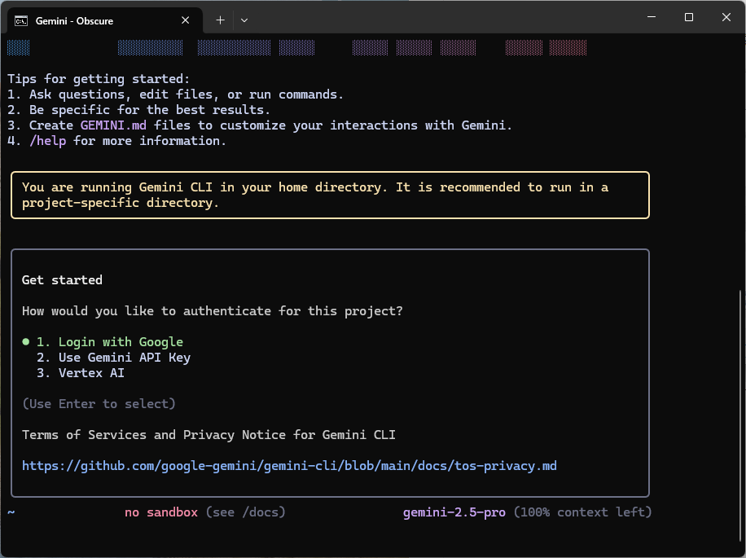The height and width of the screenshot is (558, 746).
Task: Click the (Use Enter to select) hint
Action: coord(99,404)
